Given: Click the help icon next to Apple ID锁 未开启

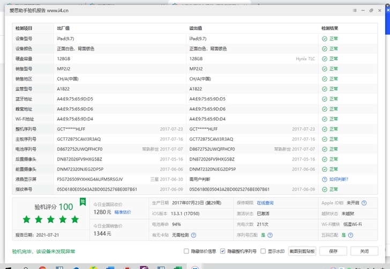Looking at the screenshot, I should pyautogui.click(x=364, y=203).
